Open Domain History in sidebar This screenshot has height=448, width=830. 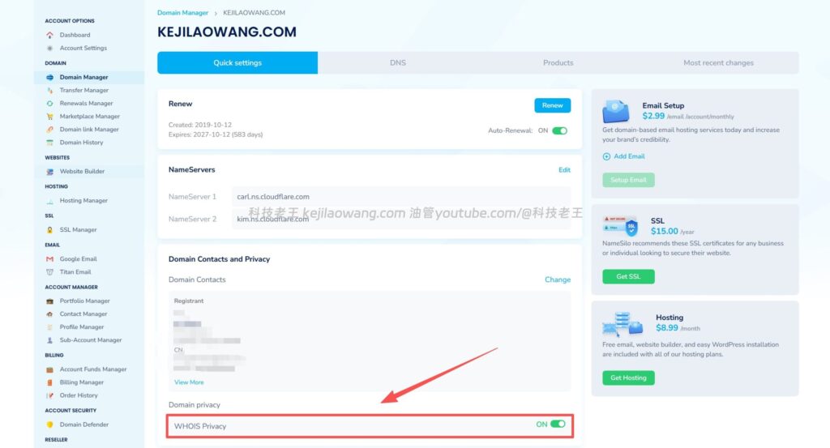82,143
